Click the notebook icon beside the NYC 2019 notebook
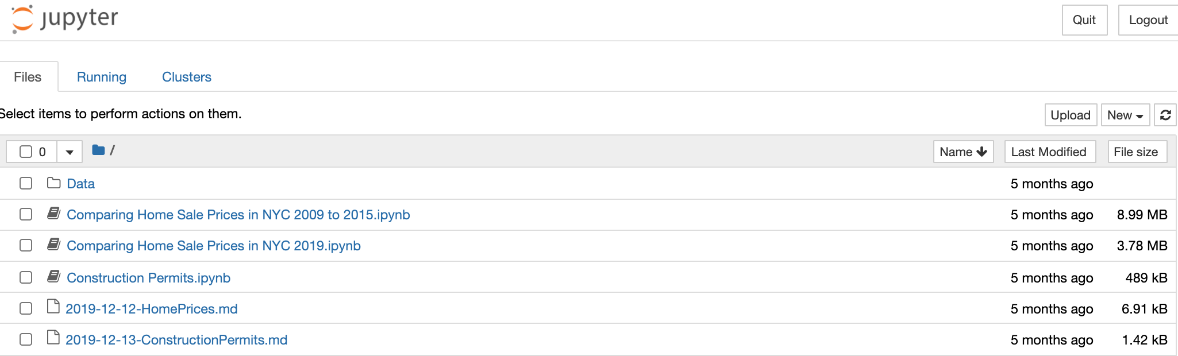The height and width of the screenshot is (356, 1178). pos(53,245)
